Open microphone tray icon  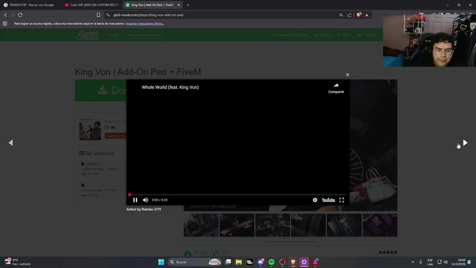421,262
